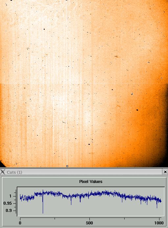This screenshot has height=228, width=168.
Task: Click the 0.95 label on plot y-axis
Action: 8,203
